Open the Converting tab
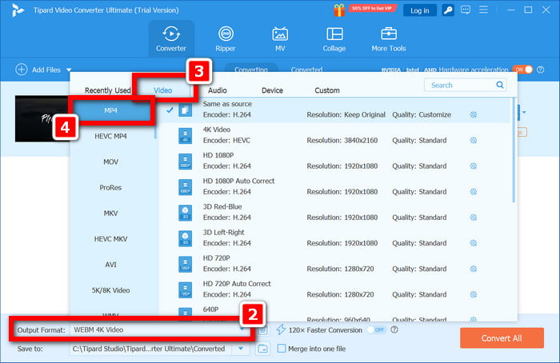This screenshot has width=560, height=363. [250, 70]
